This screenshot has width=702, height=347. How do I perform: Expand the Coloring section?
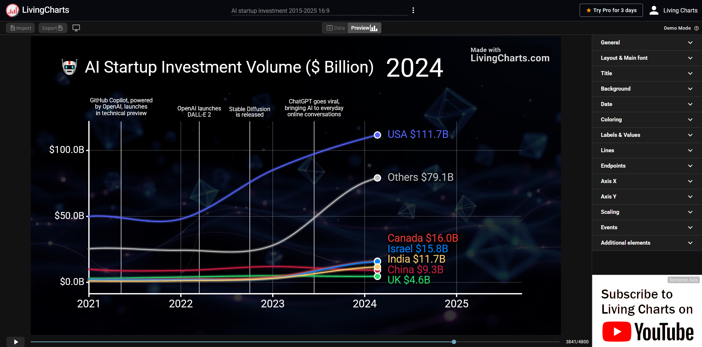pos(647,120)
